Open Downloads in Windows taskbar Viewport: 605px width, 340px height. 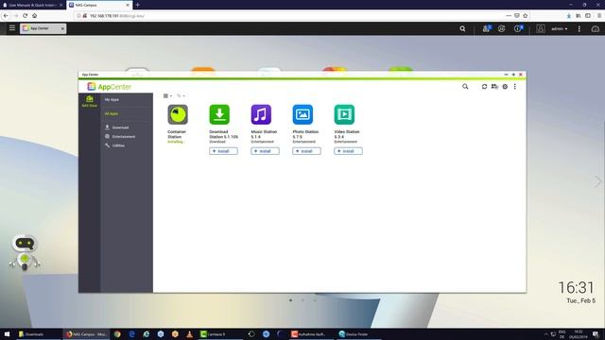pos(31,334)
